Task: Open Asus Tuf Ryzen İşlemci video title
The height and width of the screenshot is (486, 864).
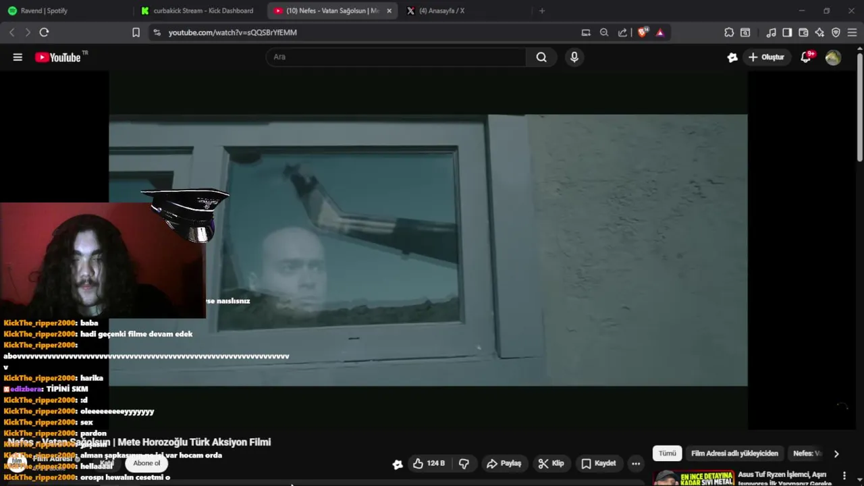Action: pyautogui.click(x=785, y=479)
